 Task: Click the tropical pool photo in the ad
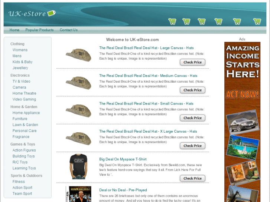tap(243, 148)
